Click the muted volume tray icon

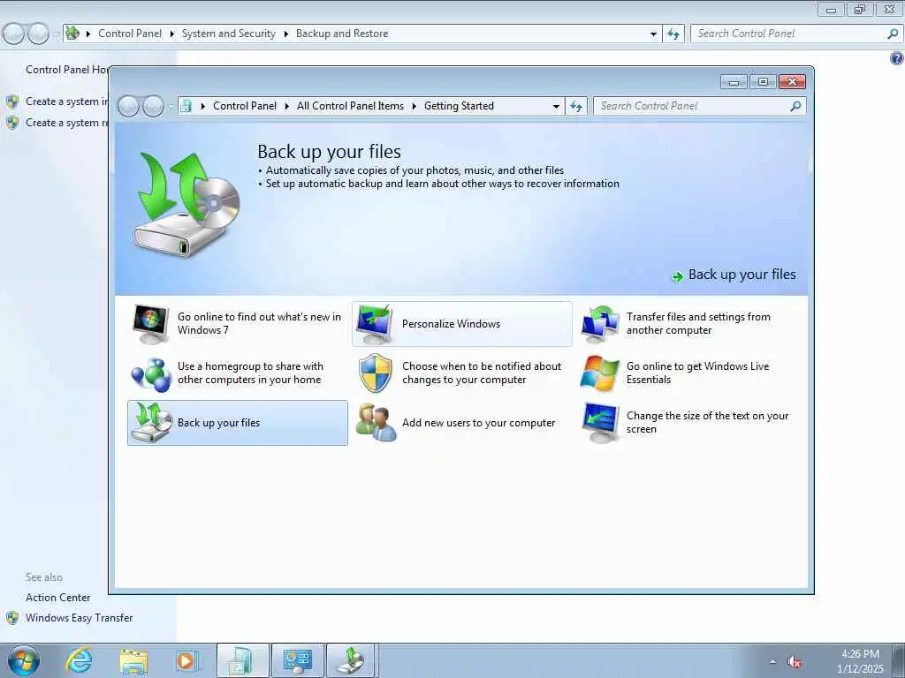coord(795,662)
